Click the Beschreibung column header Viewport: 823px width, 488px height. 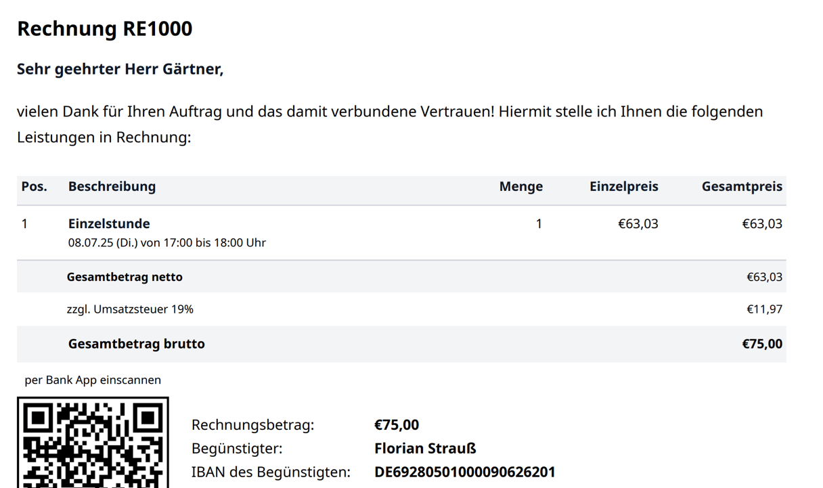pos(111,187)
